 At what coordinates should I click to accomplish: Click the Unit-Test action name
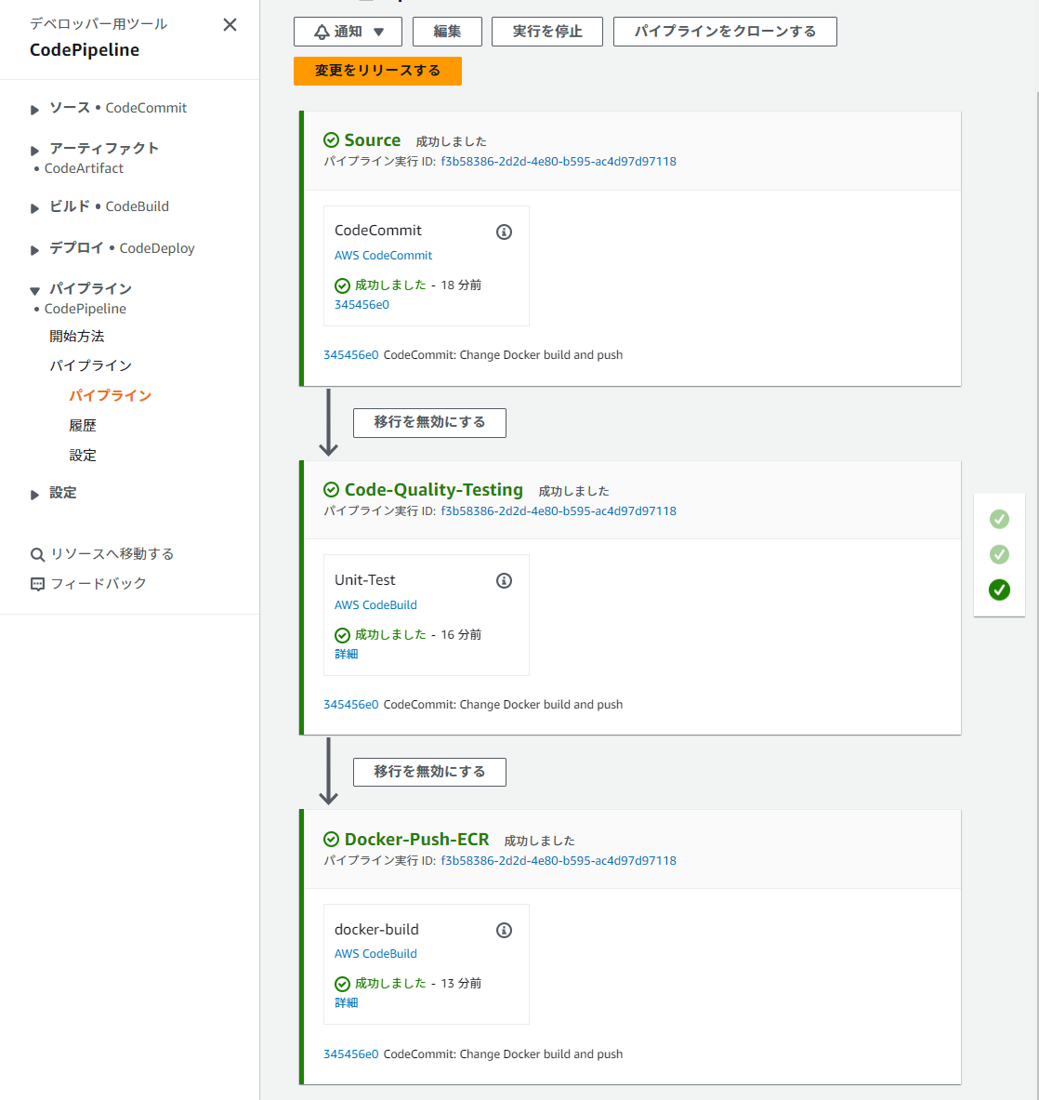[364, 580]
